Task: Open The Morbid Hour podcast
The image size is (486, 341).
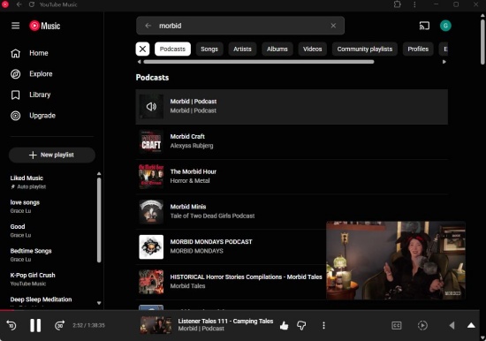Action: click(x=292, y=177)
